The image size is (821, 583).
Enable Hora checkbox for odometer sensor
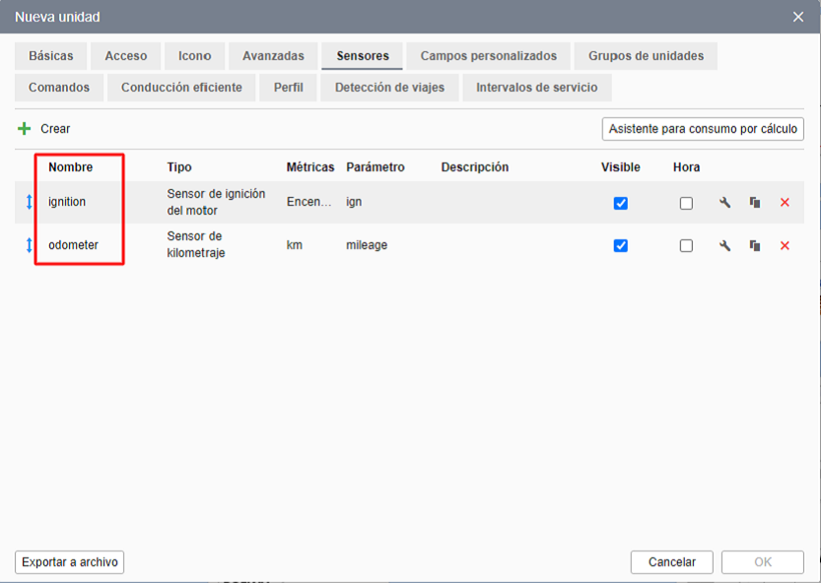click(x=686, y=245)
